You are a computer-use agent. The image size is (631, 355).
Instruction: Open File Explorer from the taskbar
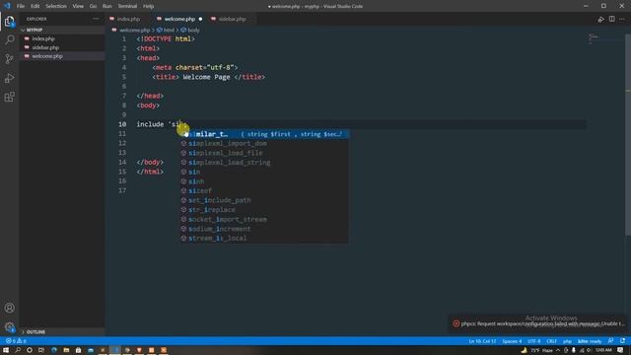(66, 350)
